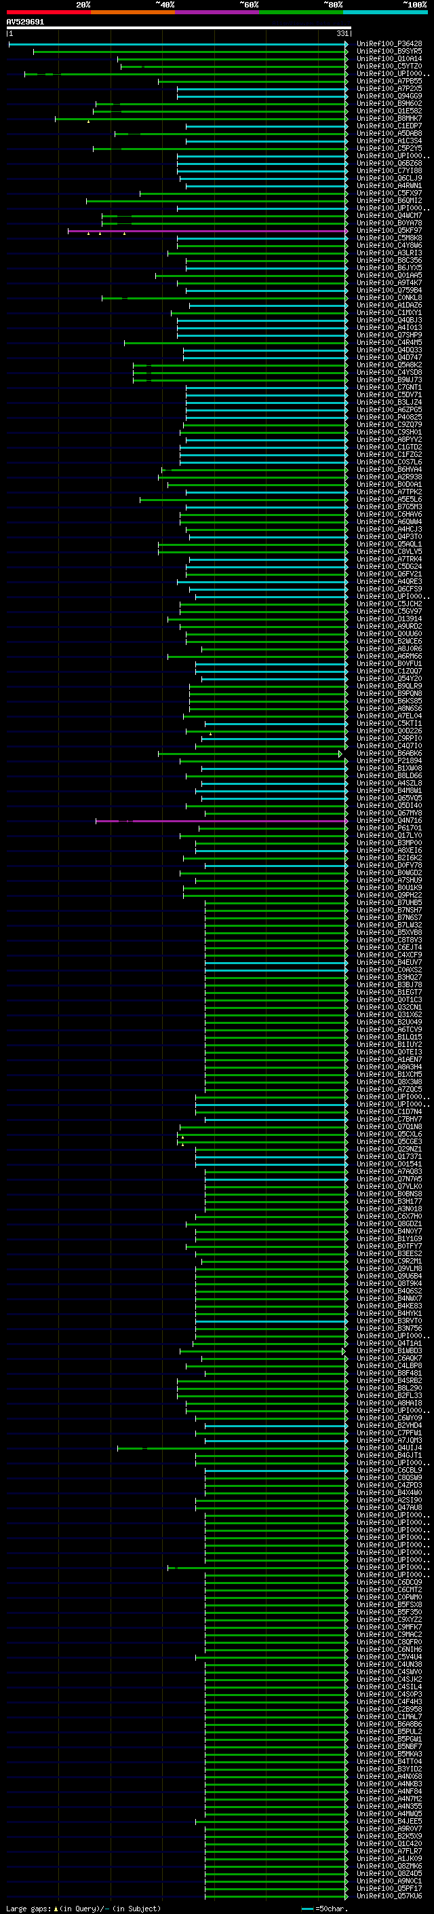The width and height of the screenshot is (434, 1914).
Task: Click the UniRef100_Q5DI40 label
Action: tap(389, 805)
